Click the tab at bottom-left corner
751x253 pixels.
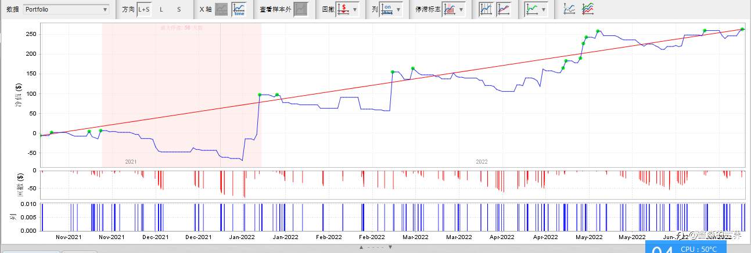(30, 252)
